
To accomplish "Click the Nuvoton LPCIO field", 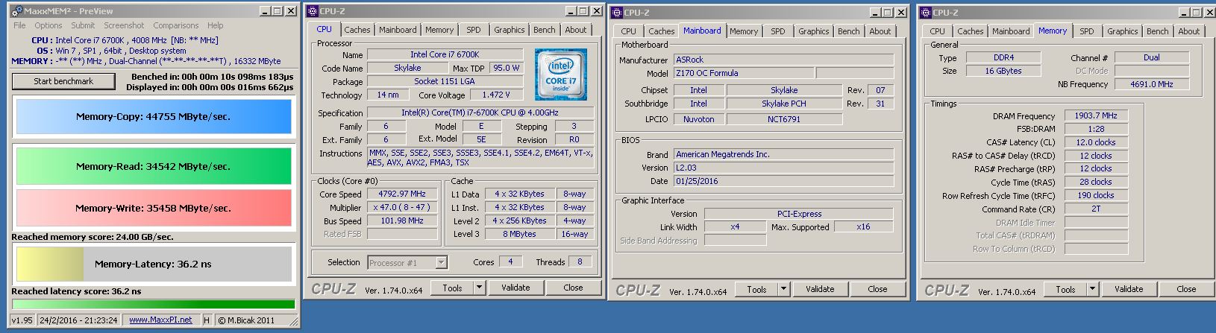I will point(698,119).
